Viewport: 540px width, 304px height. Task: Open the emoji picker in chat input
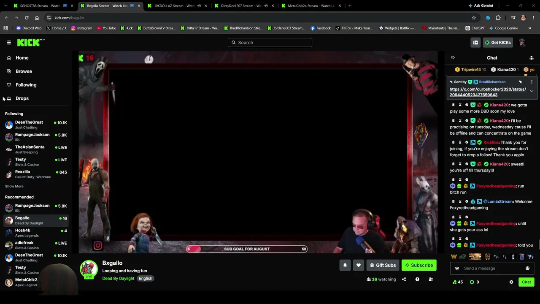[527, 268]
